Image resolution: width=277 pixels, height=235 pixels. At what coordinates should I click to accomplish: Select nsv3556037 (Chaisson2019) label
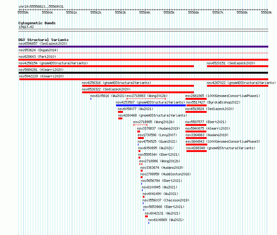[x=166, y=200]
